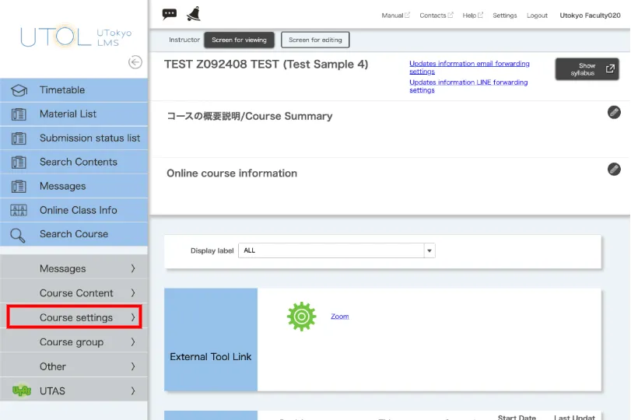Open Search Contents from sidebar
This screenshot has height=420, width=631.
pyautogui.click(x=74, y=162)
